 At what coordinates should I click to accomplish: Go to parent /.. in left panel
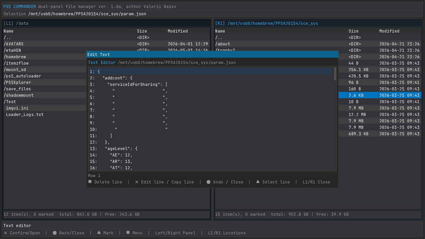tap(106, 38)
